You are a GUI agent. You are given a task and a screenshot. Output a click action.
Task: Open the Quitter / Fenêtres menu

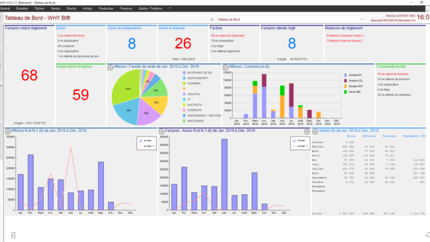pyautogui.click(x=150, y=9)
